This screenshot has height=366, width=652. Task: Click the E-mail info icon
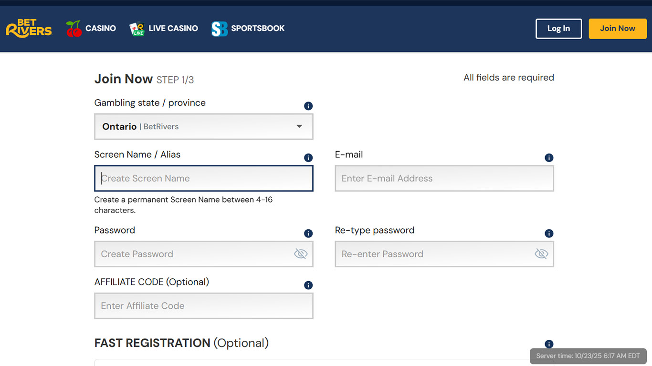(x=549, y=158)
